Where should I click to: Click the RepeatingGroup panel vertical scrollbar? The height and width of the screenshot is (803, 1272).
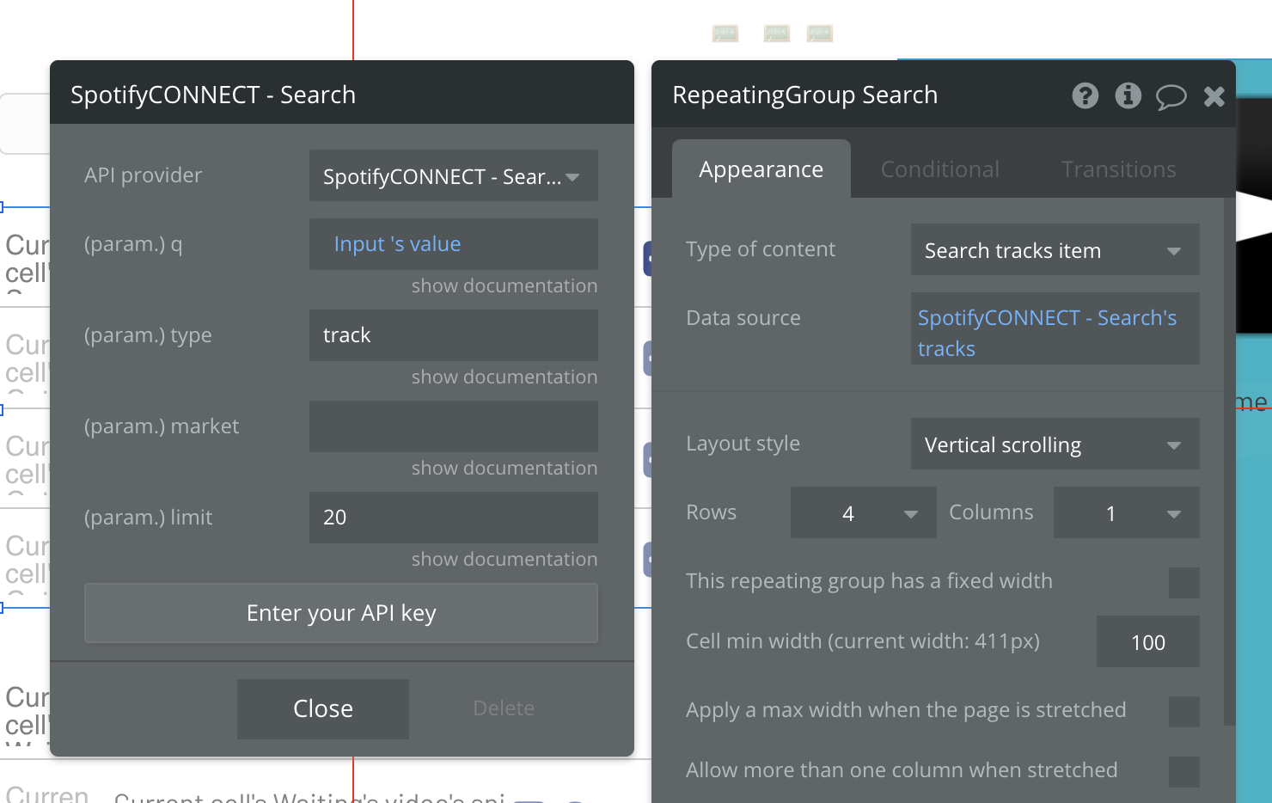click(x=1229, y=462)
